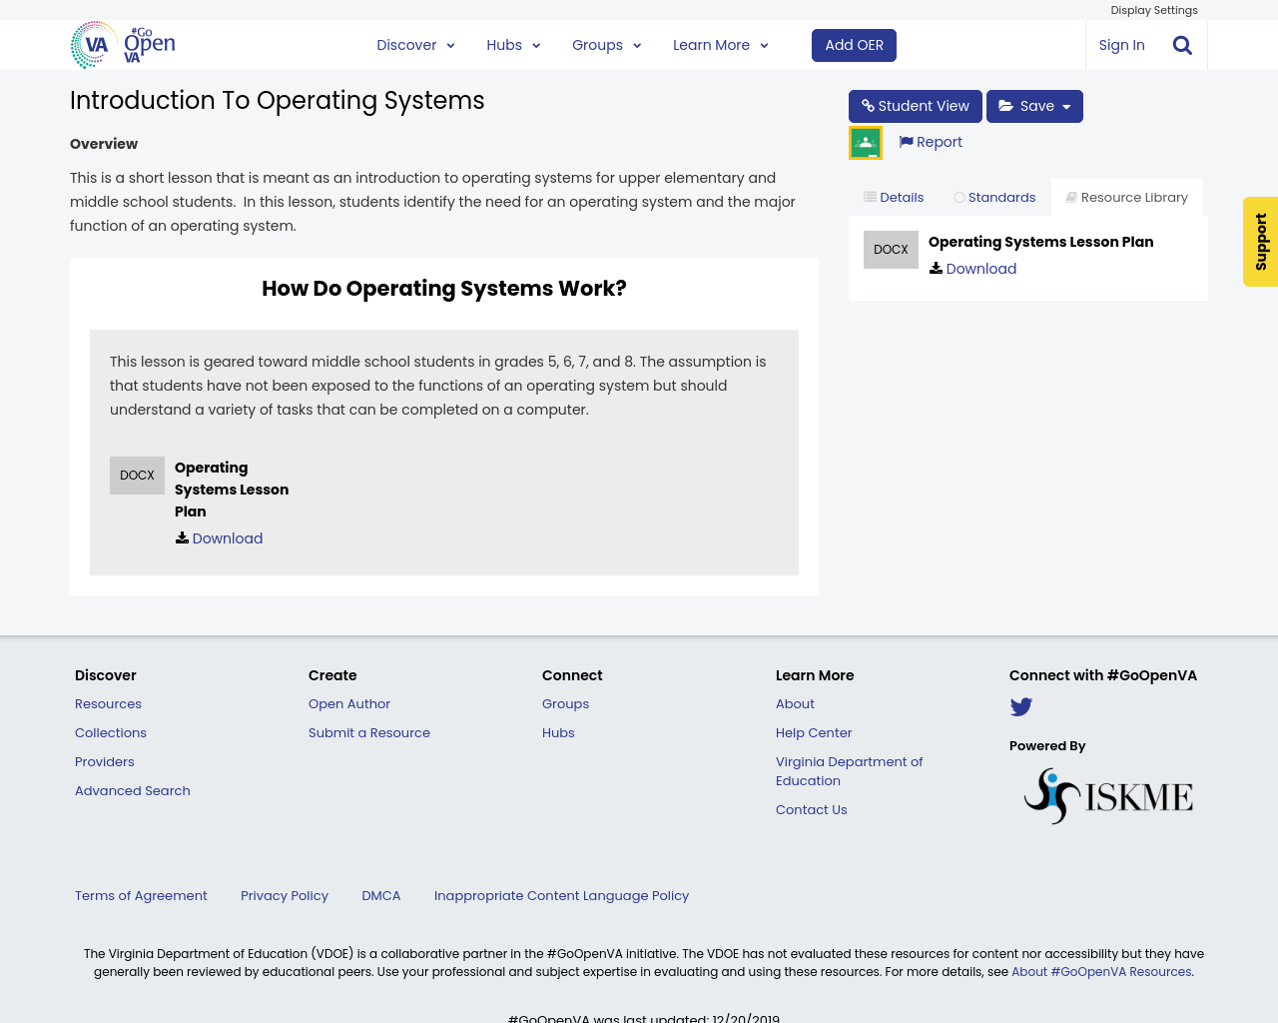
Task: Expand the Save dropdown button
Action: click(x=1034, y=106)
